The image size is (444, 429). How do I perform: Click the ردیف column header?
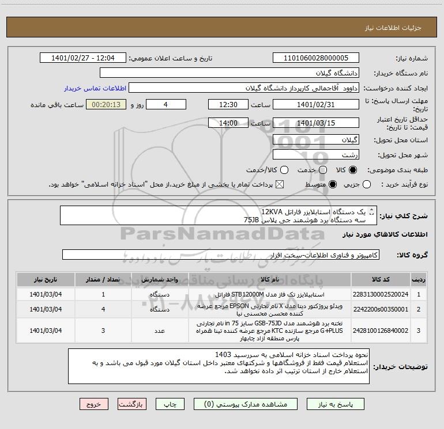pos(419,279)
